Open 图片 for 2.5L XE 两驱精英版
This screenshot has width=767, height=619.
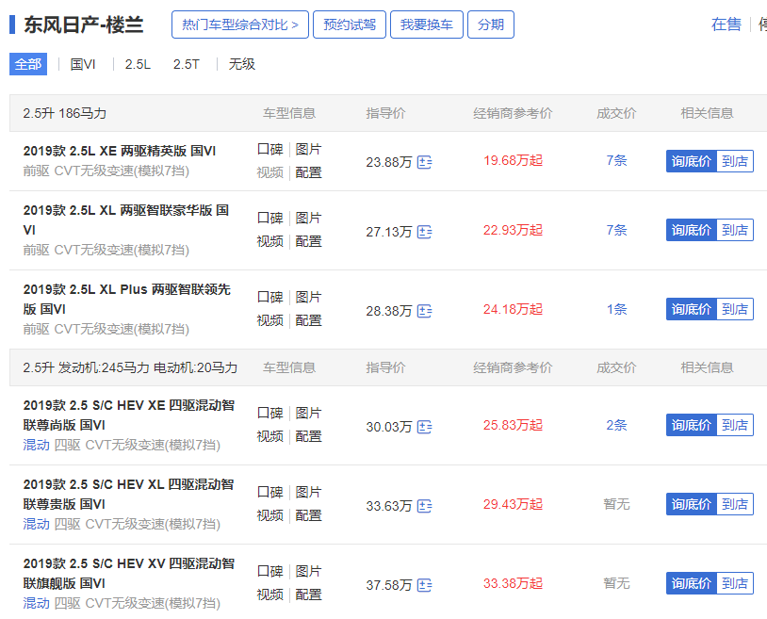309,149
